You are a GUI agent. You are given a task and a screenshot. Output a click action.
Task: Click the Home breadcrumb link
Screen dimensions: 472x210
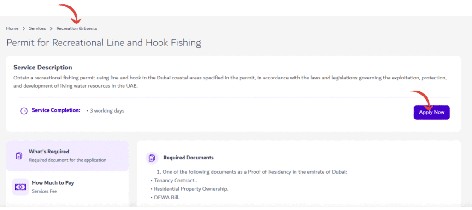coord(12,28)
